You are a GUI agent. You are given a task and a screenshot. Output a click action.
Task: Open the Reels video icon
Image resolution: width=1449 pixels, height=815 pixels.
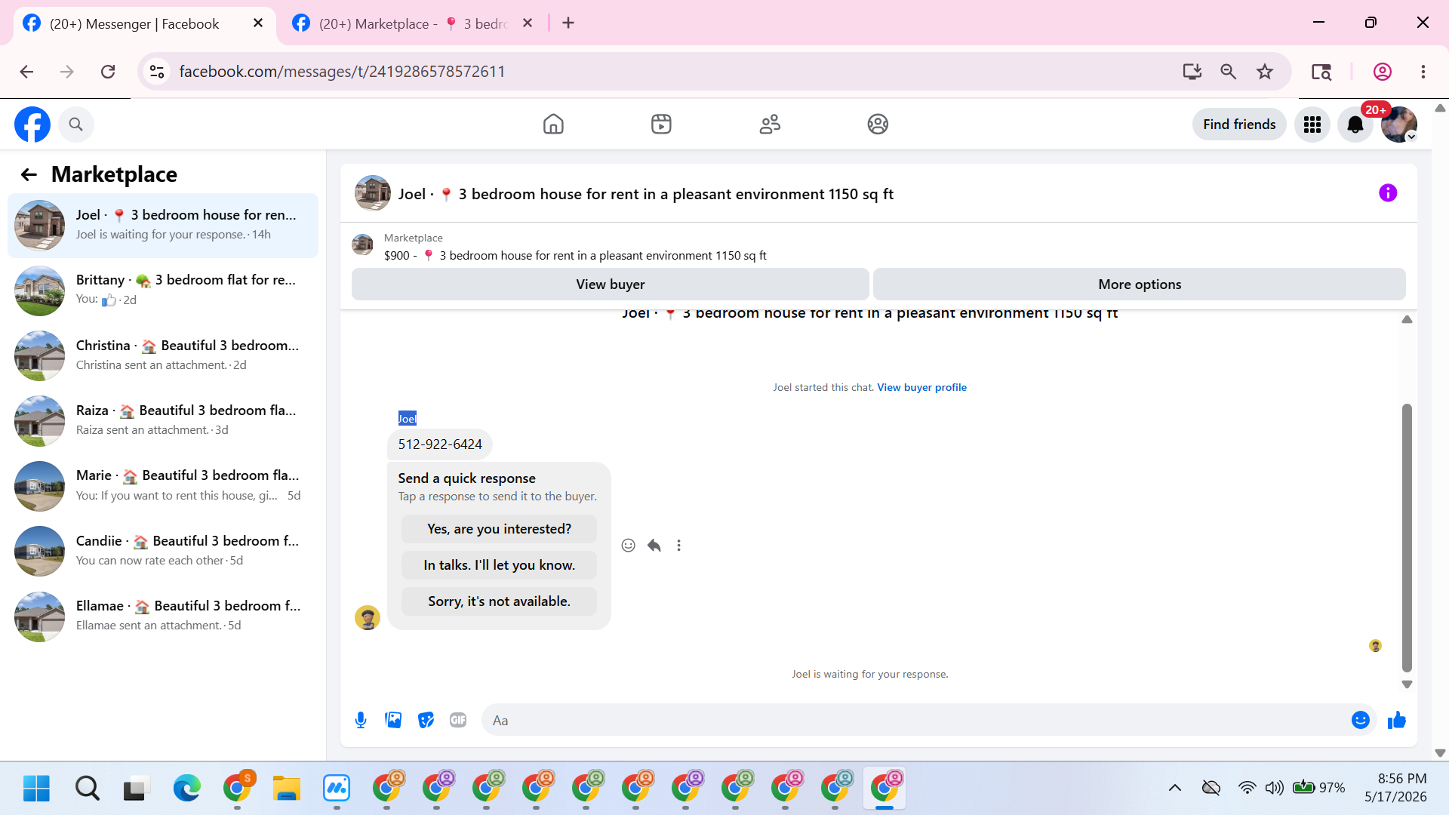(661, 124)
